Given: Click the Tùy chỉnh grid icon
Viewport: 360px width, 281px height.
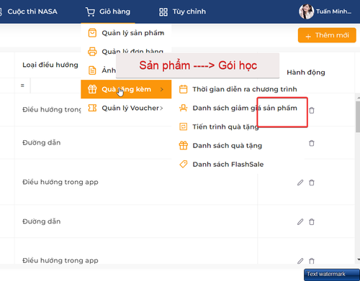Looking at the screenshot, I should coord(163,11).
